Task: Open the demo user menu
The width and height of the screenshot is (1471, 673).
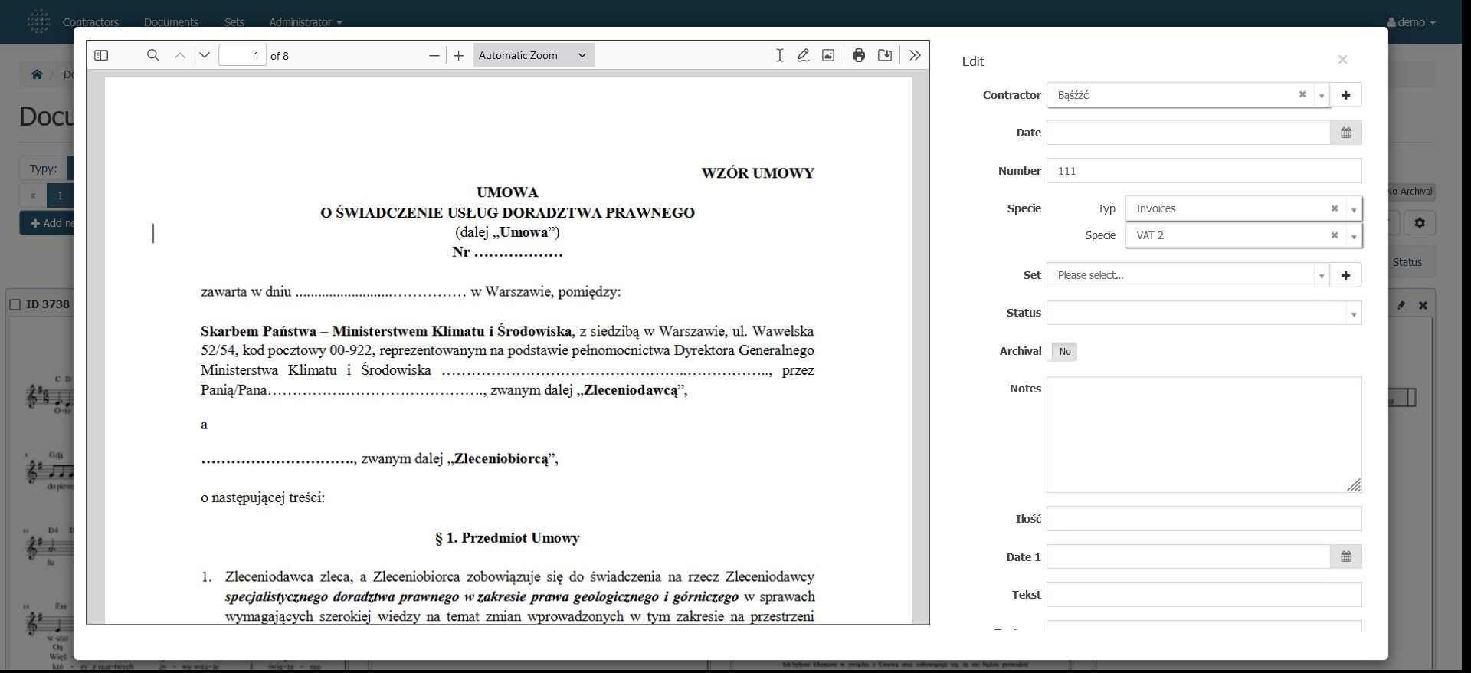Action: tap(1411, 22)
